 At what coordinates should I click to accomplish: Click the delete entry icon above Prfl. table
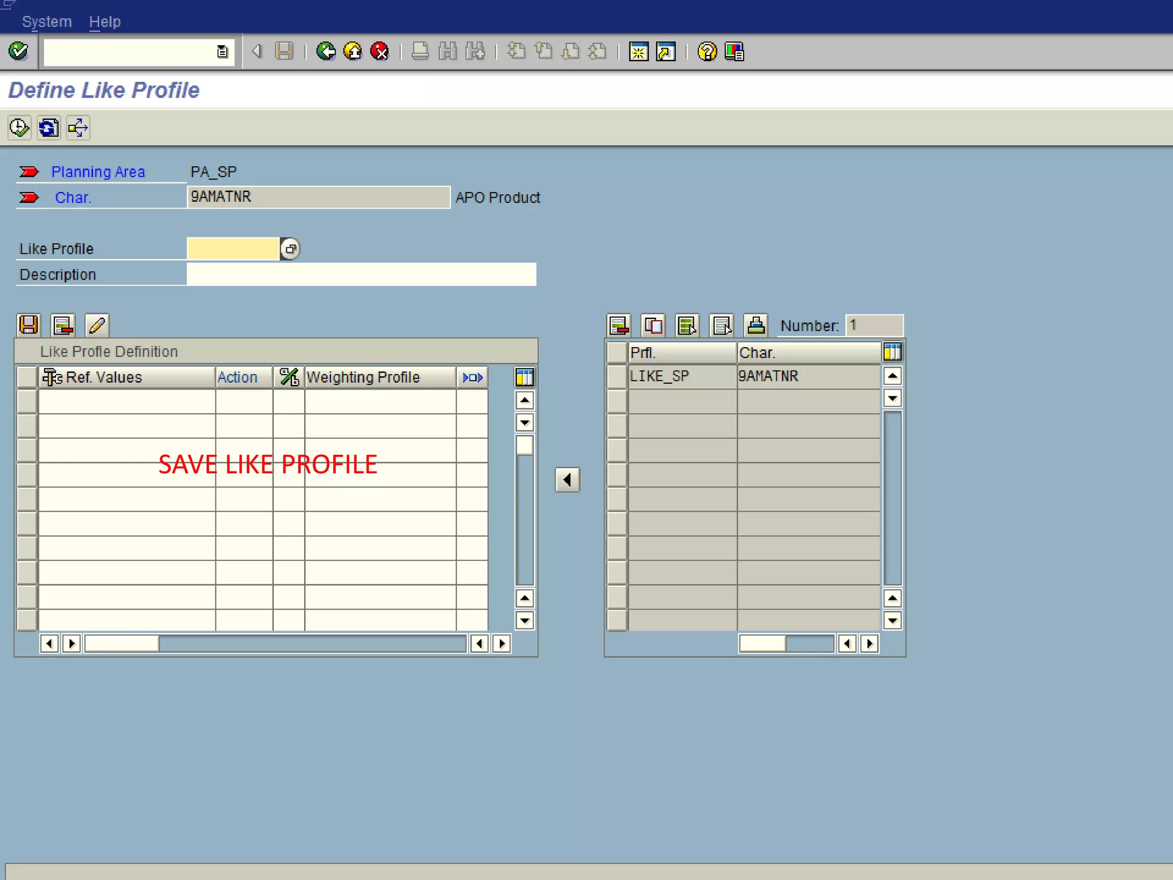tap(619, 325)
